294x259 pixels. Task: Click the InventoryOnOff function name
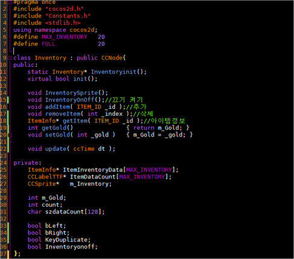pyautogui.click(x=69, y=100)
